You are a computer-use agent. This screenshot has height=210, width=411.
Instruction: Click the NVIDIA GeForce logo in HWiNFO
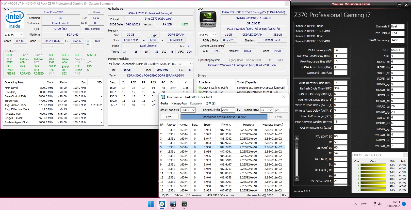tap(208, 19)
